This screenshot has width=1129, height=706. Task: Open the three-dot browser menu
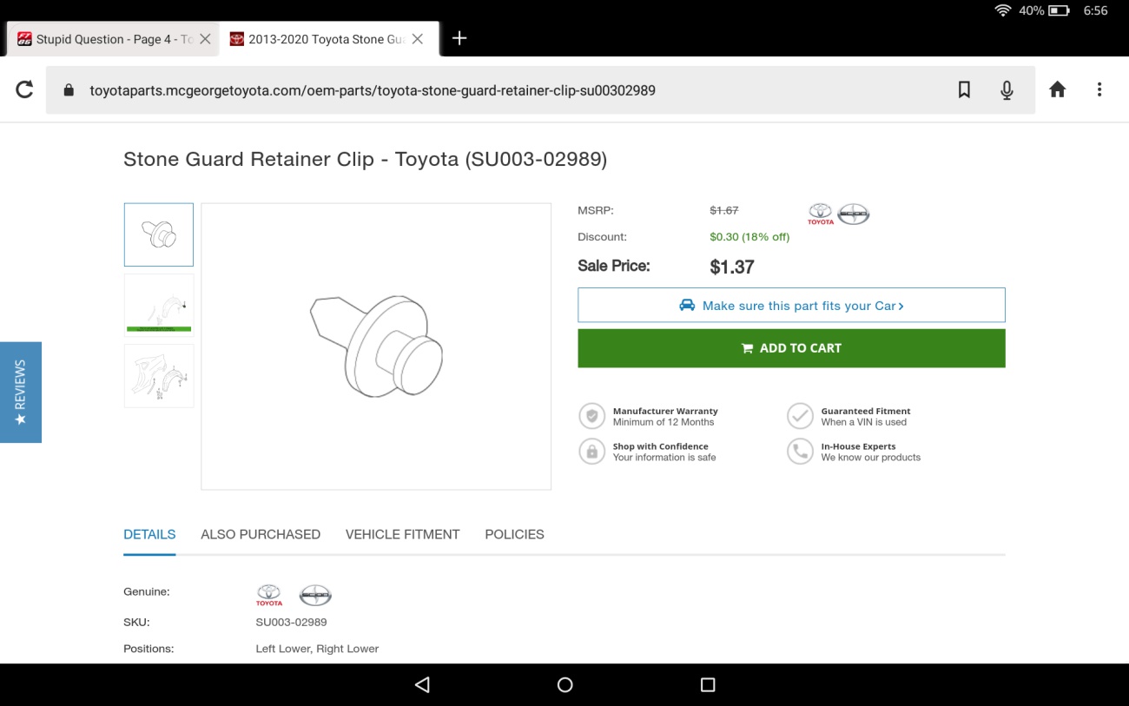tap(1099, 89)
